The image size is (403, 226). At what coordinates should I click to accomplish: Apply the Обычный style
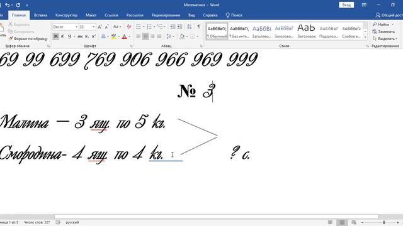[217, 32]
